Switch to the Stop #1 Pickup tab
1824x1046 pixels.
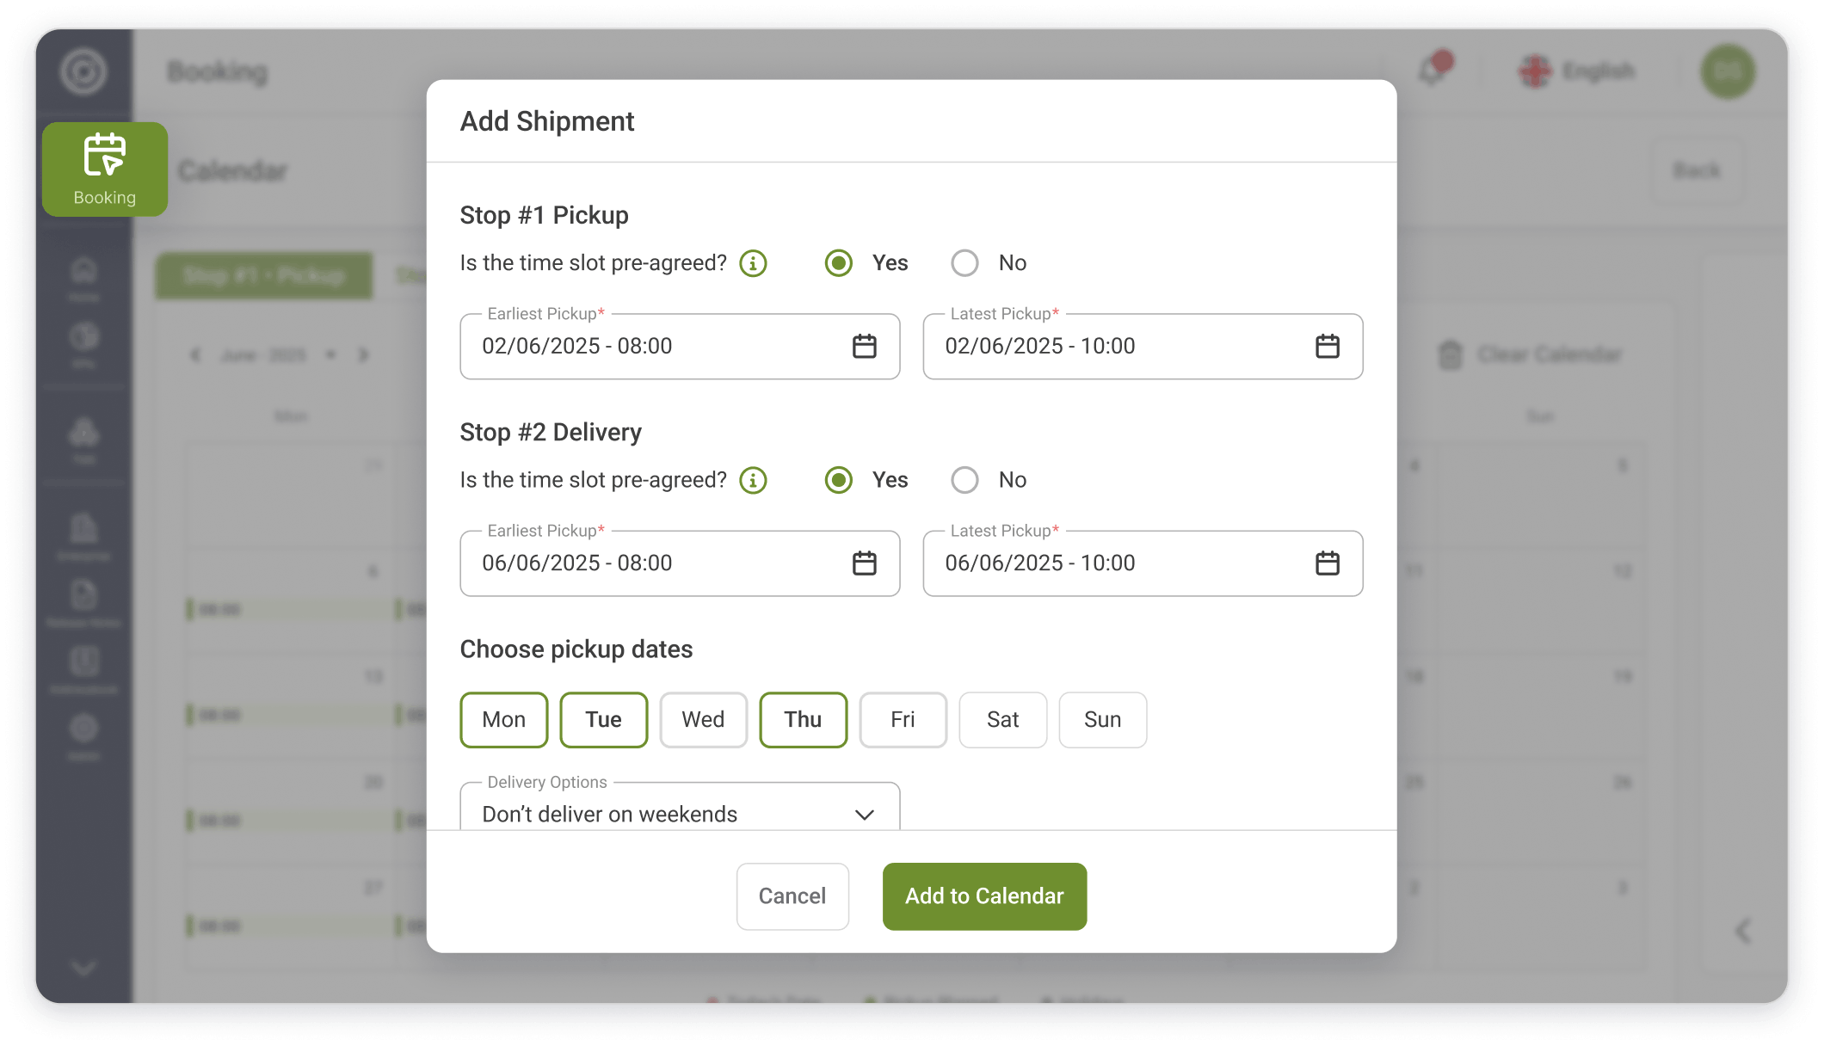pyautogui.click(x=263, y=275)
